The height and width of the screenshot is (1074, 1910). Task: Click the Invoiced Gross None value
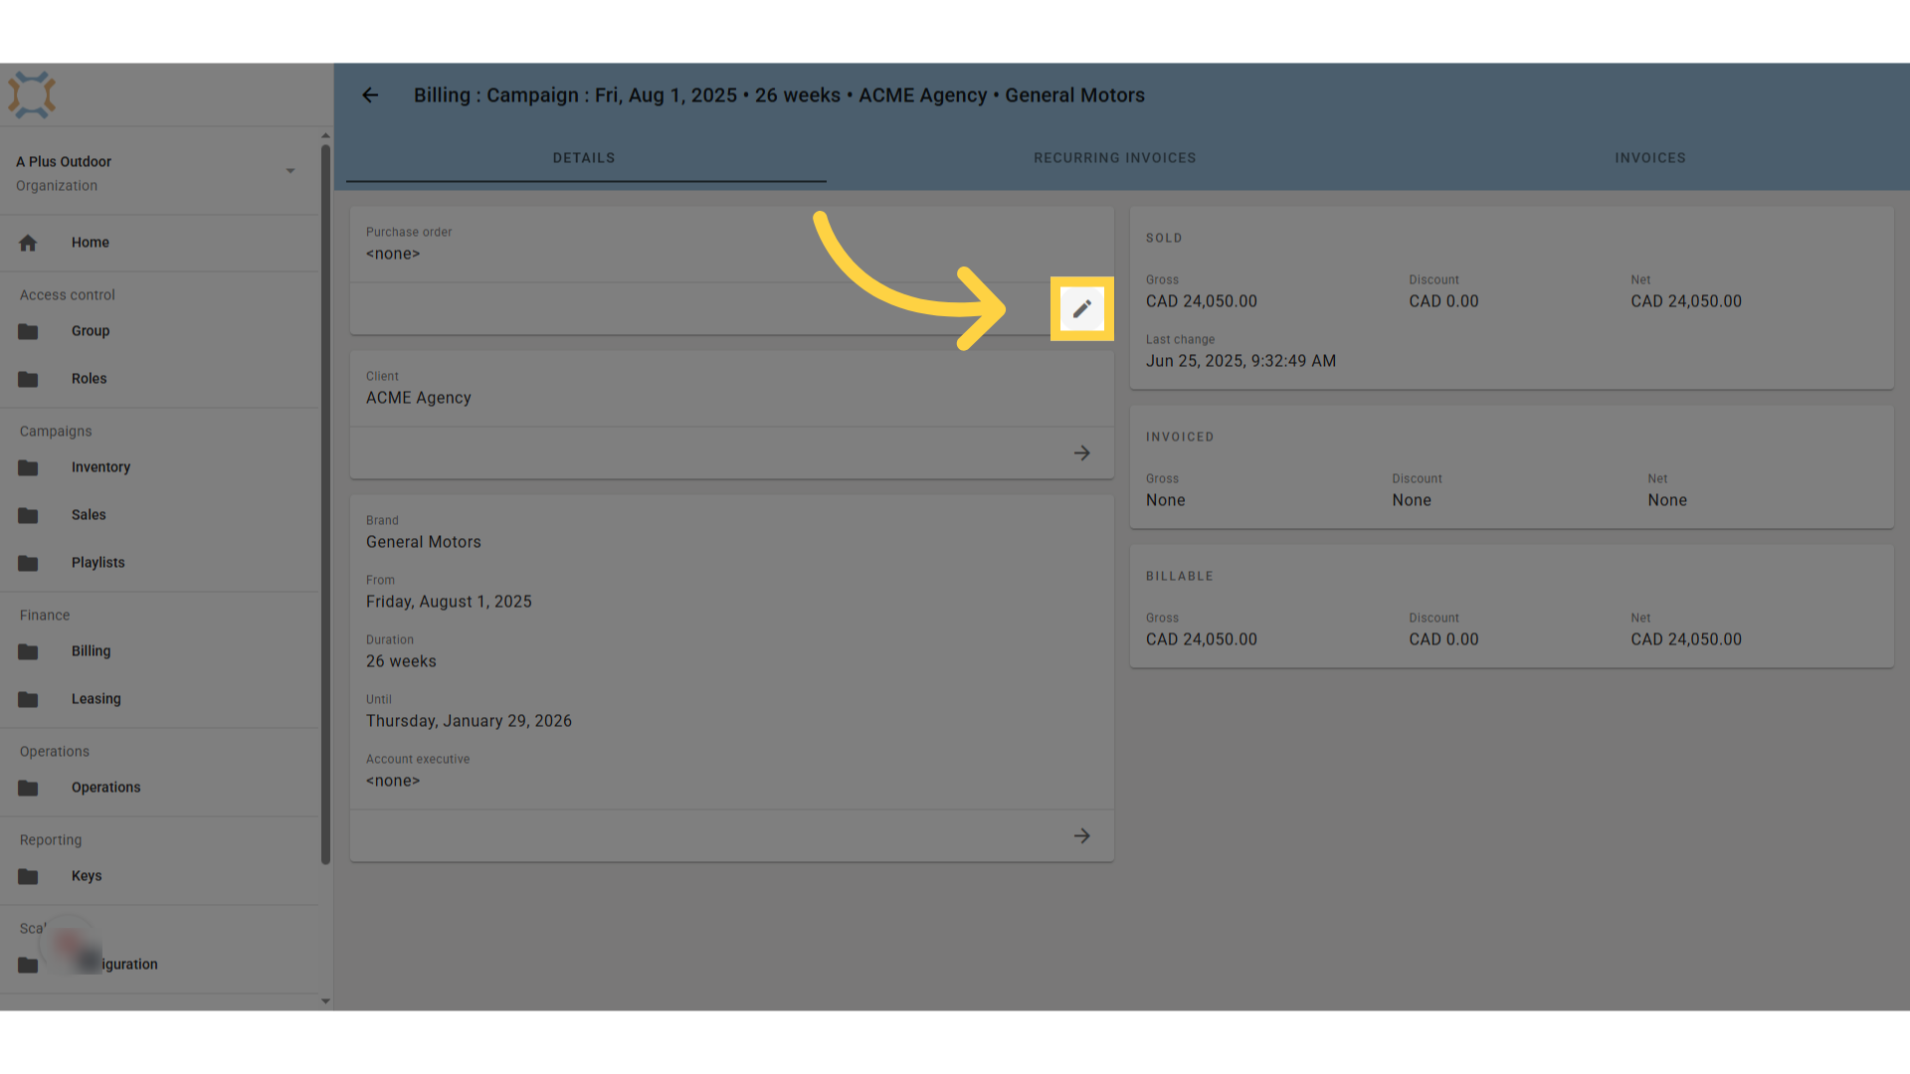1166,500
